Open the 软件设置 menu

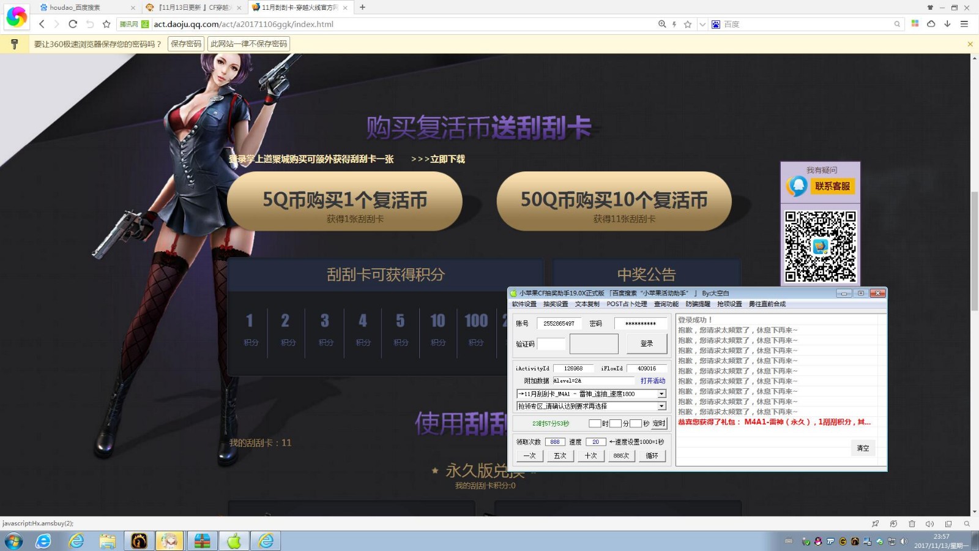524,304
